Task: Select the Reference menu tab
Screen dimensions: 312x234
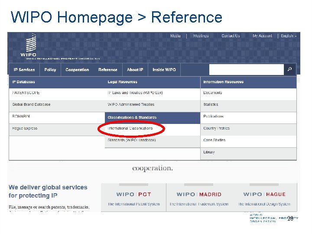Action: (x=107, y=70)
